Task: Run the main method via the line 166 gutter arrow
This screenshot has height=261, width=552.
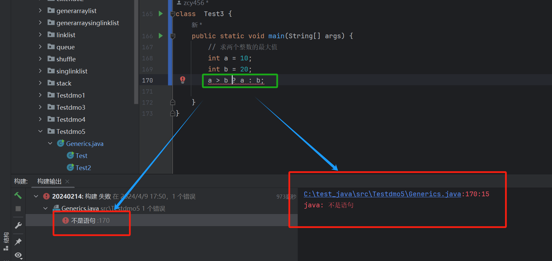Action: pyautogui.click(x=161, y=36)
